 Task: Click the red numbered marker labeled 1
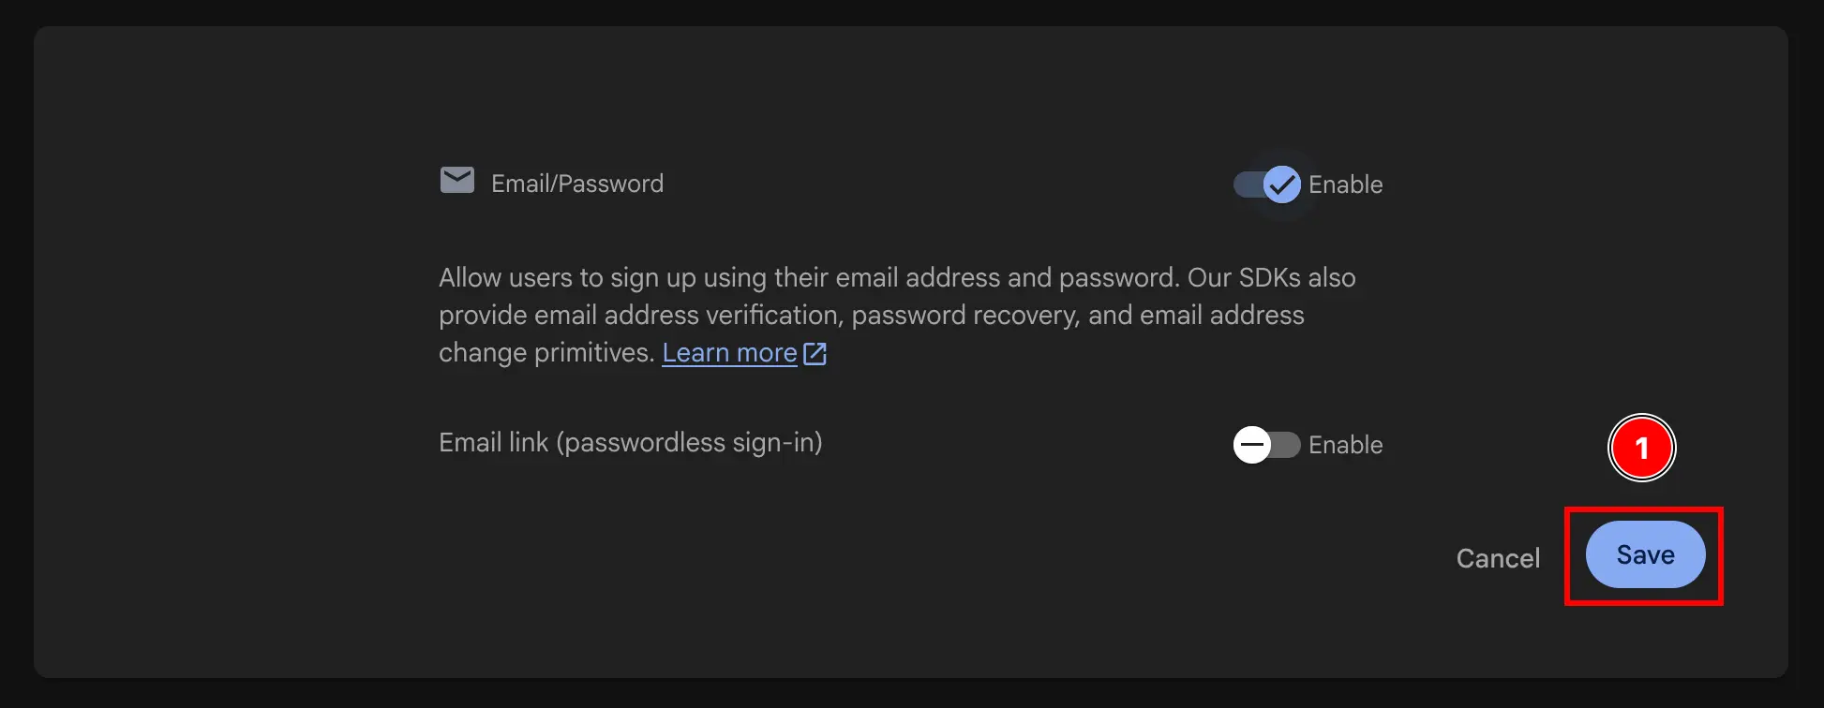click(1642, 448)
